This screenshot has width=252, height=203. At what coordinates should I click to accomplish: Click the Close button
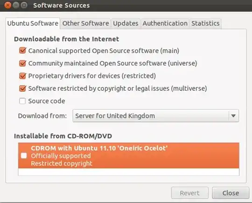pyautogui.click(x=231, y=193)
